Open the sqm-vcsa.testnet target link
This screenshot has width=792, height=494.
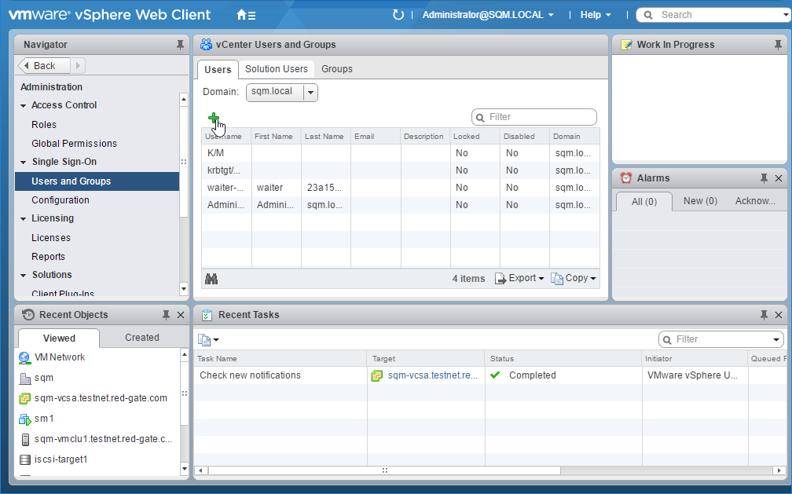432,375
